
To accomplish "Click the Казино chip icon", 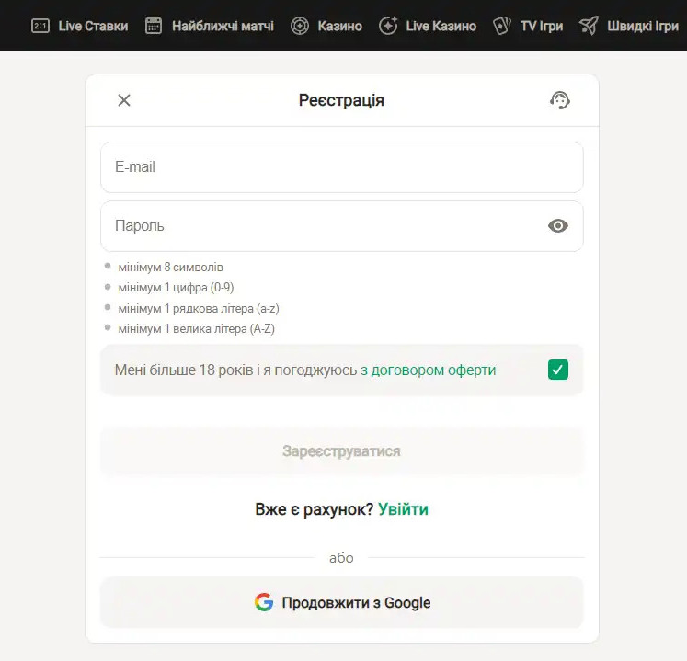I will (x=299, y=26).
